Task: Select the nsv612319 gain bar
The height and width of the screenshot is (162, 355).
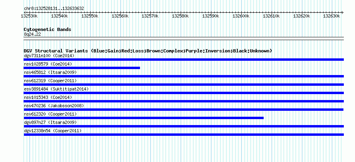Action: click(183, 85)
